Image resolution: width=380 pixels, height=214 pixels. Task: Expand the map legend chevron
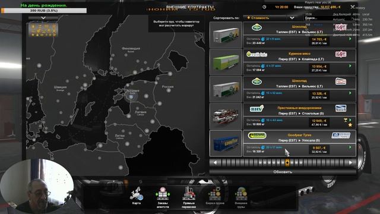click(x=43, y=18)
